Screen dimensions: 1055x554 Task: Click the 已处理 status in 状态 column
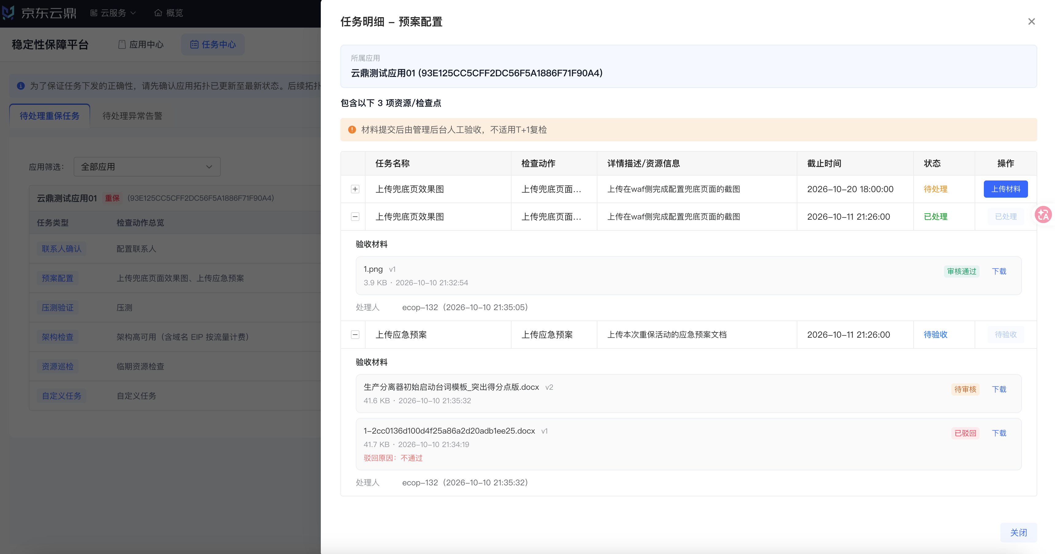[935, 217]
